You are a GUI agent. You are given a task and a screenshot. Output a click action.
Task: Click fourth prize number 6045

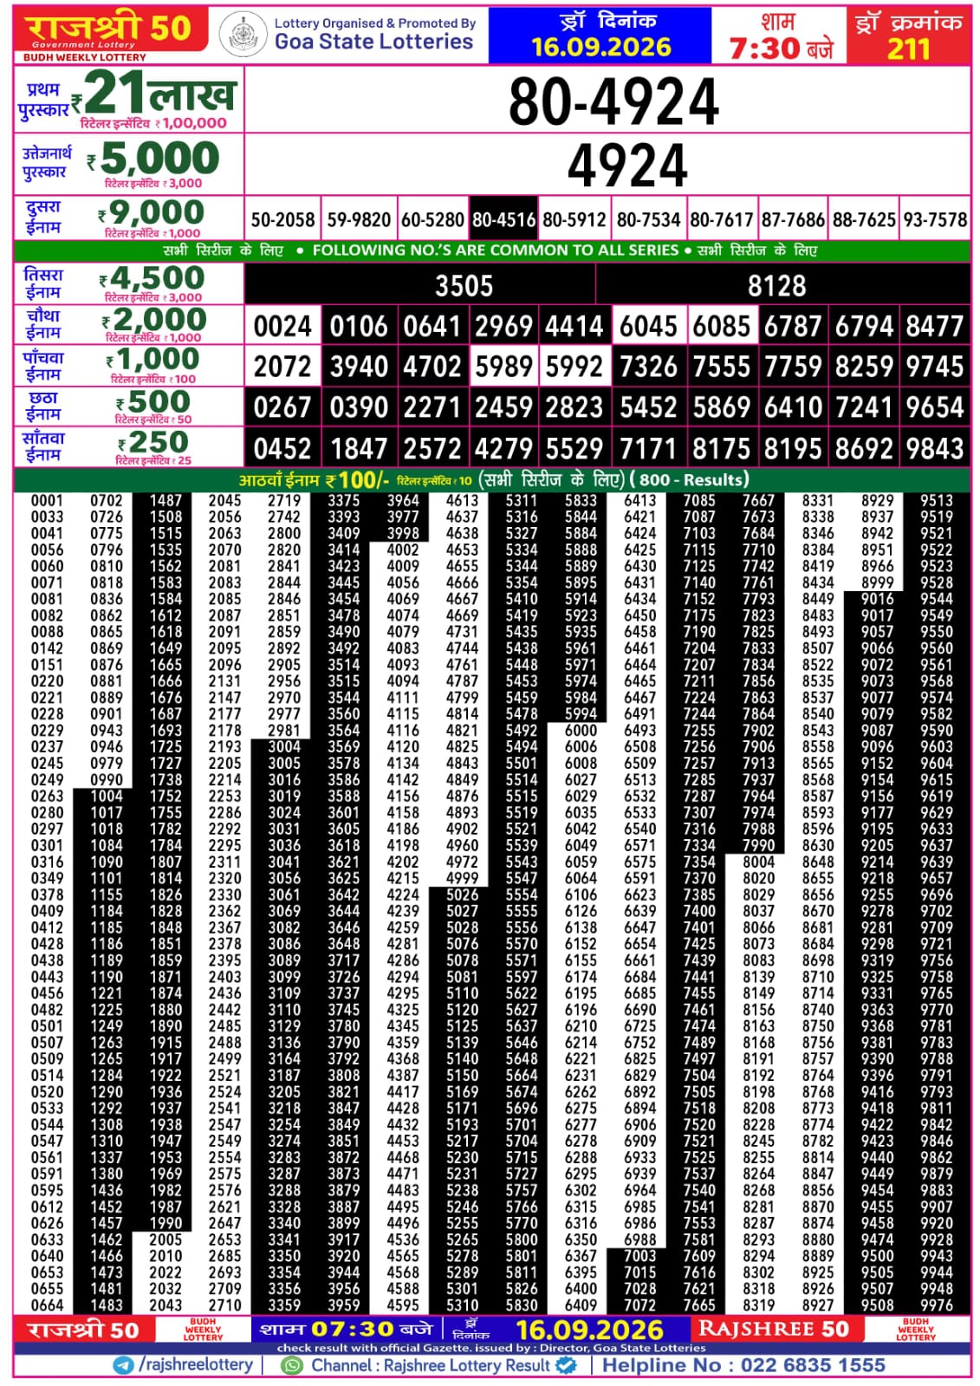click(x=648, y=326)
